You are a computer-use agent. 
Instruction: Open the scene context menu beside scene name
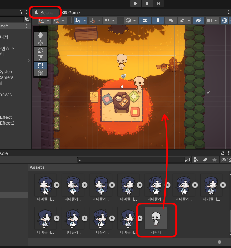coord(27,26)
